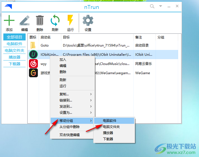This screenshot has height=157, width=199.
Task: Click the WeGame black icon
Action: click(33, 73)
